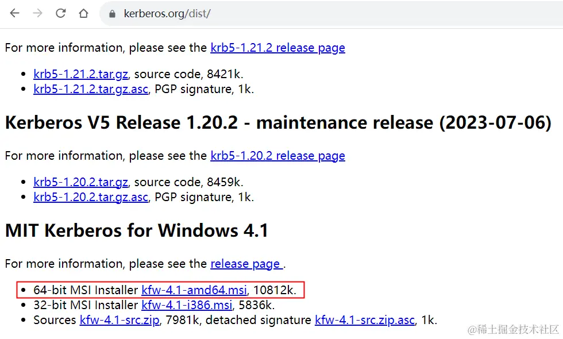The image size is (563, 339).
Task: View site security via the padlock icon
Action: point(112,14)
